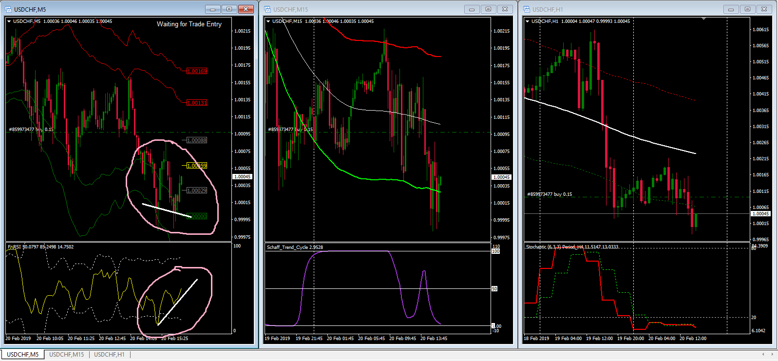The width and height of the screenshot is (778, 361).
Task: Click the Schaff_Trend_Cycle 2.9528 indicator label
Action: pyautogui.click(x=295, y=247)
